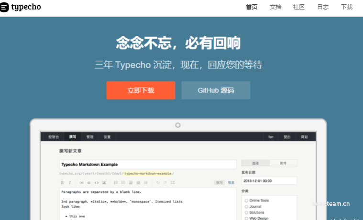Screen dimensions: 363x220
Task: Select the 选项 sidebar tab
Action: (x=255, y=163)
